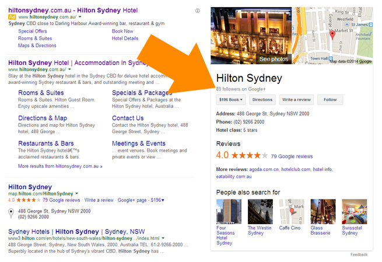The width and height of the screenshot is (382, 262).
Task: Open Caffe Cino map thumbnail
Action: (x=292, y=212)
